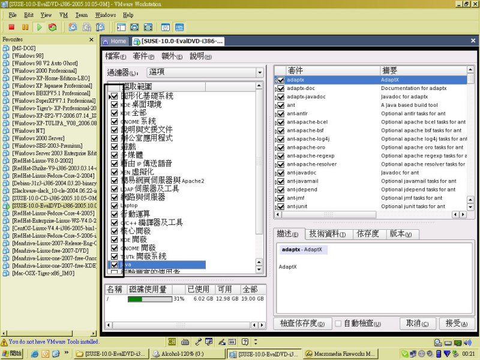Click the Revert to Snapshot toolbar icon

coord(86,27)
